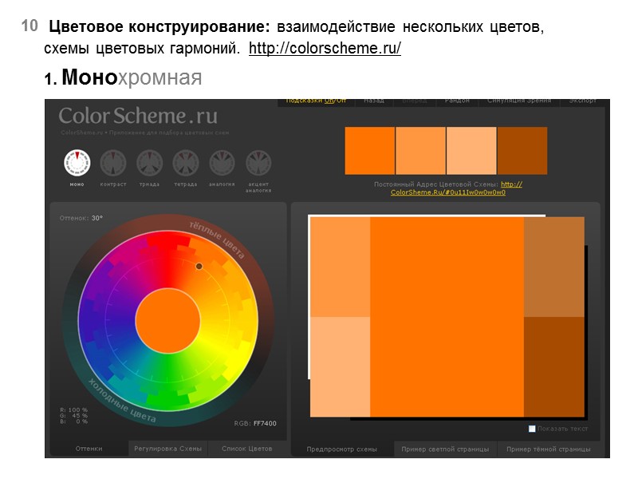Select the Триада scheme icon
The image size is (638, 479).
click(149, 162)
